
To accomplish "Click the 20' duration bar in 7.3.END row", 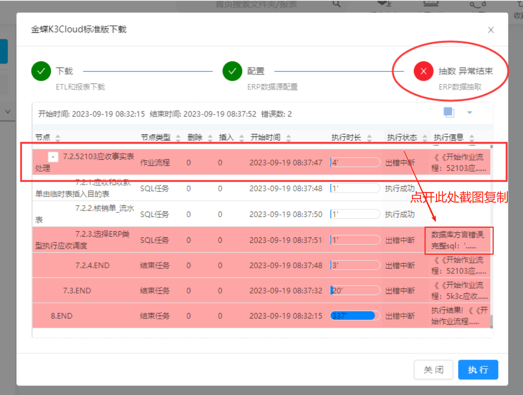I will point(355,291).
